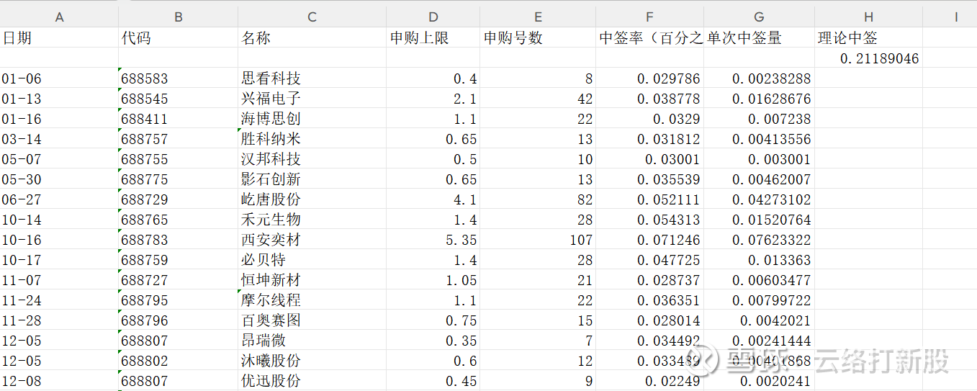Click stock code cell 688583
The width and height of the screenshot is (977, 391).
point(145,79)
